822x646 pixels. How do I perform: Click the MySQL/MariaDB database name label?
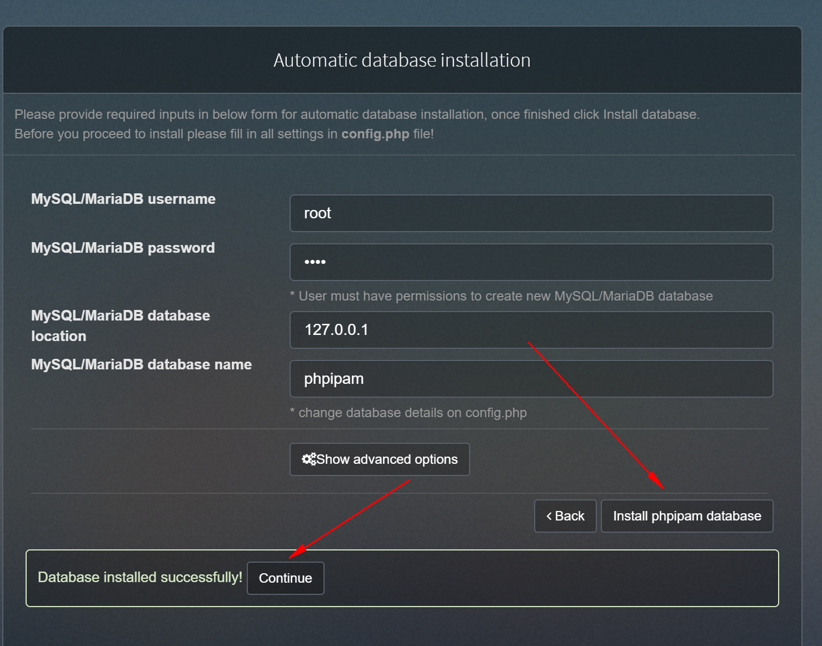click(141, 364)
